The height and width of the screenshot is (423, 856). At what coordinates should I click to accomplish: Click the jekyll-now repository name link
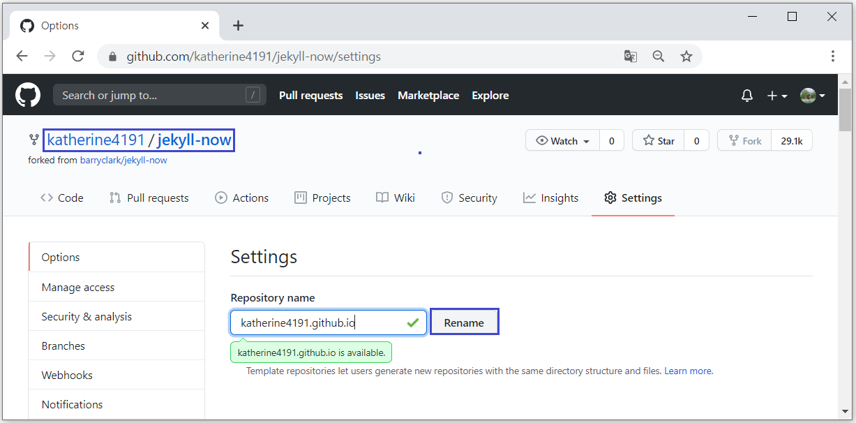click(x=194, y=140)
